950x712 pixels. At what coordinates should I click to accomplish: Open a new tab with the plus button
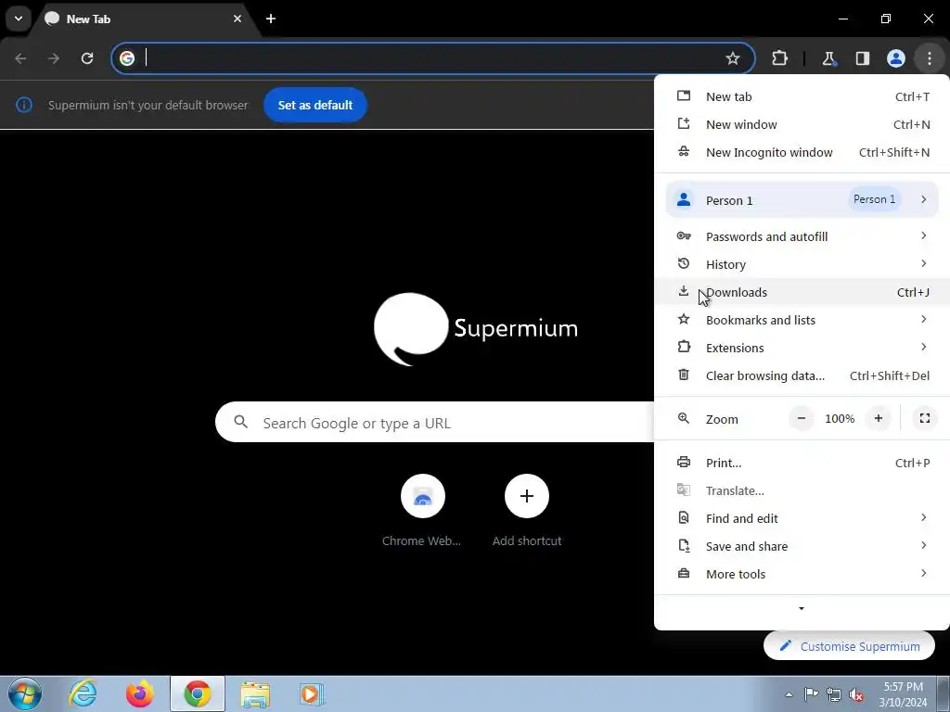[x=271, y=19]
